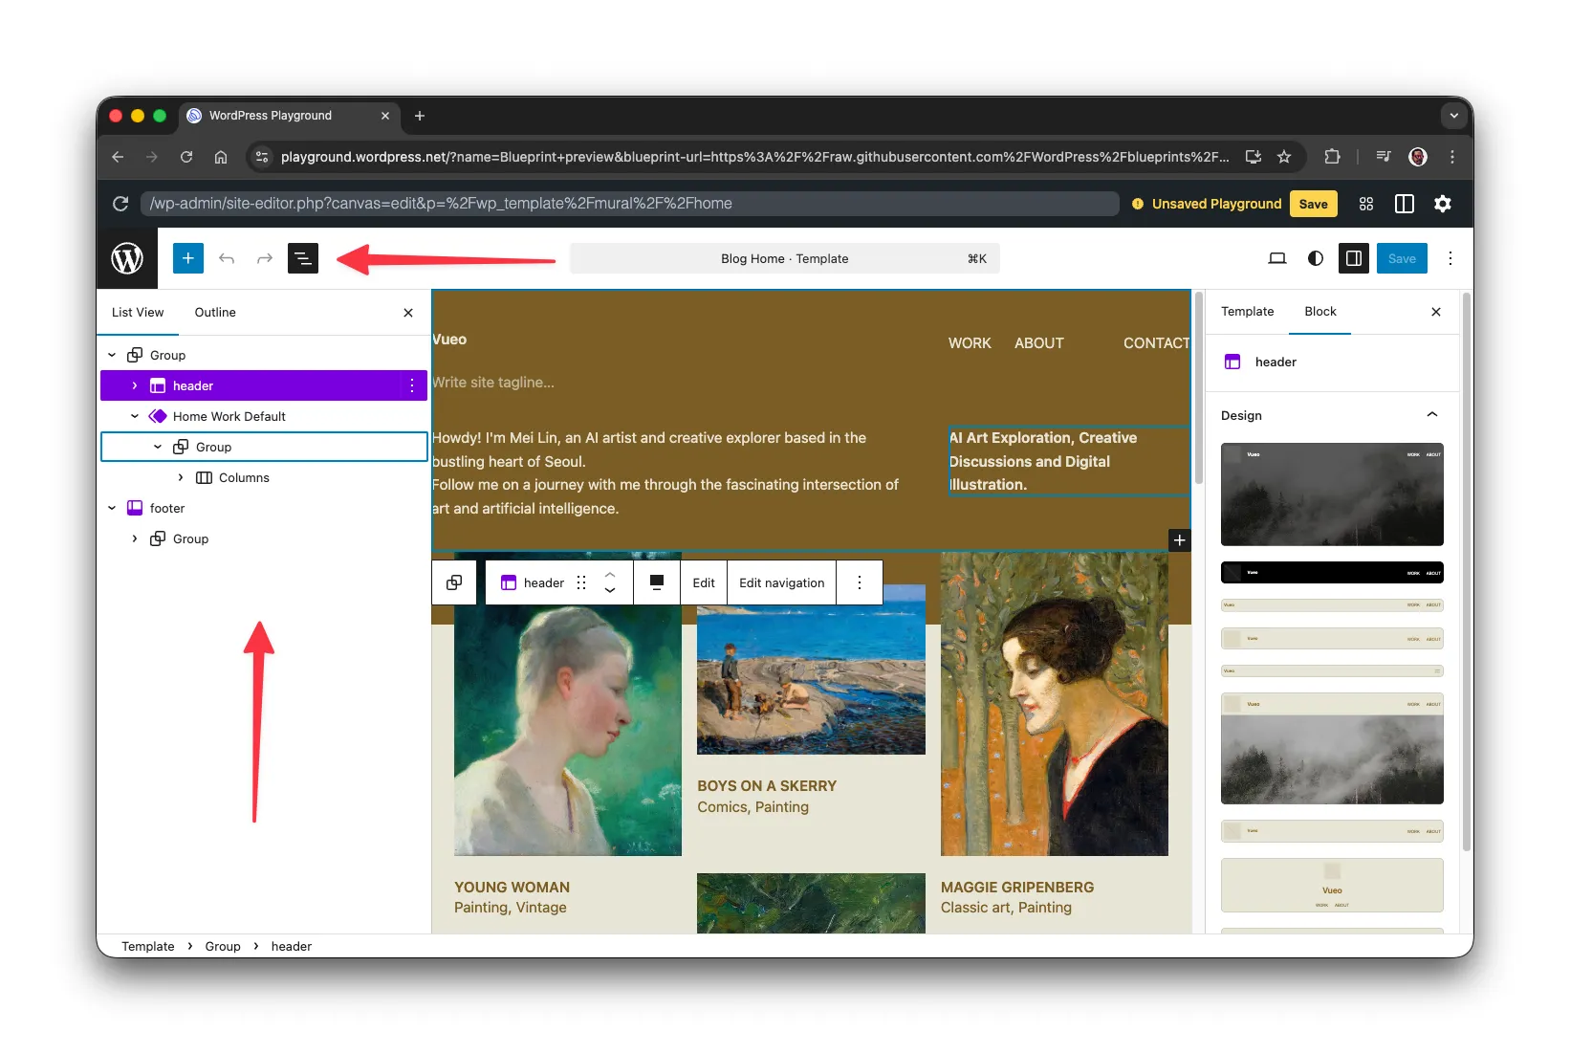Switch to the Template tab in the sidebar

coord(1247,312)
